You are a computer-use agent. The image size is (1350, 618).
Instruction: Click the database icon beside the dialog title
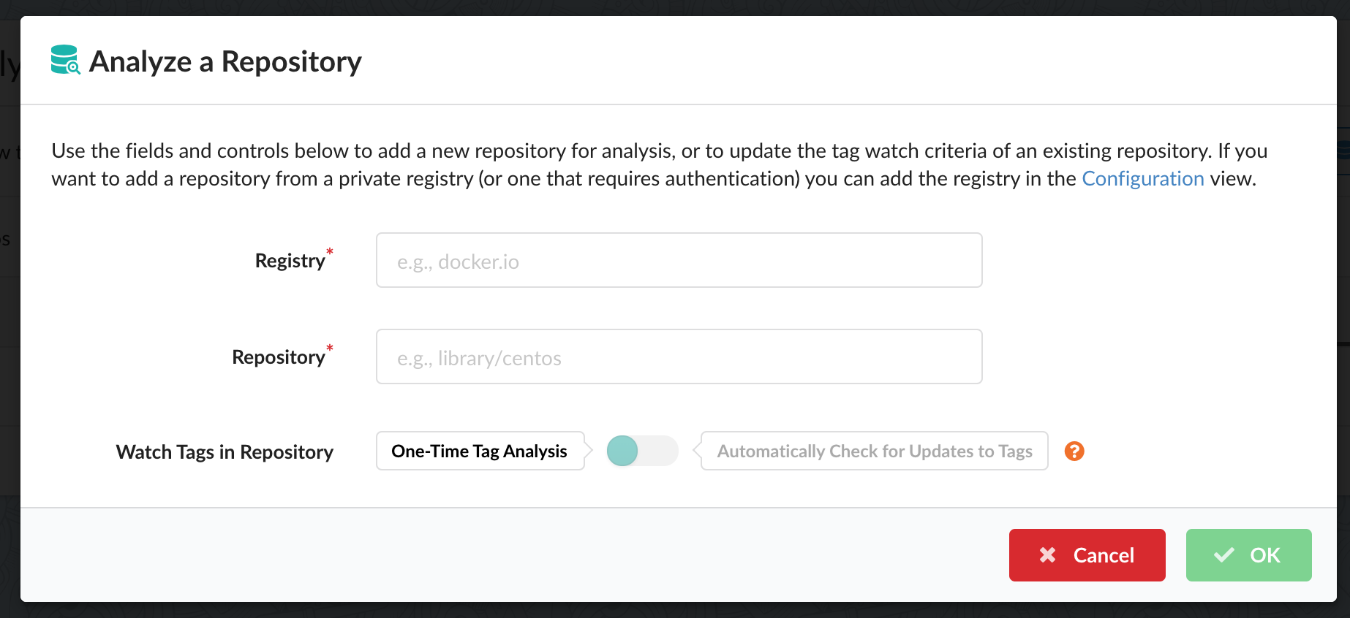pyautogui.click(x=65, y=60)
